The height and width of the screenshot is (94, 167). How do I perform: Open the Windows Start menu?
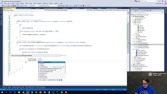pos(2,92)
